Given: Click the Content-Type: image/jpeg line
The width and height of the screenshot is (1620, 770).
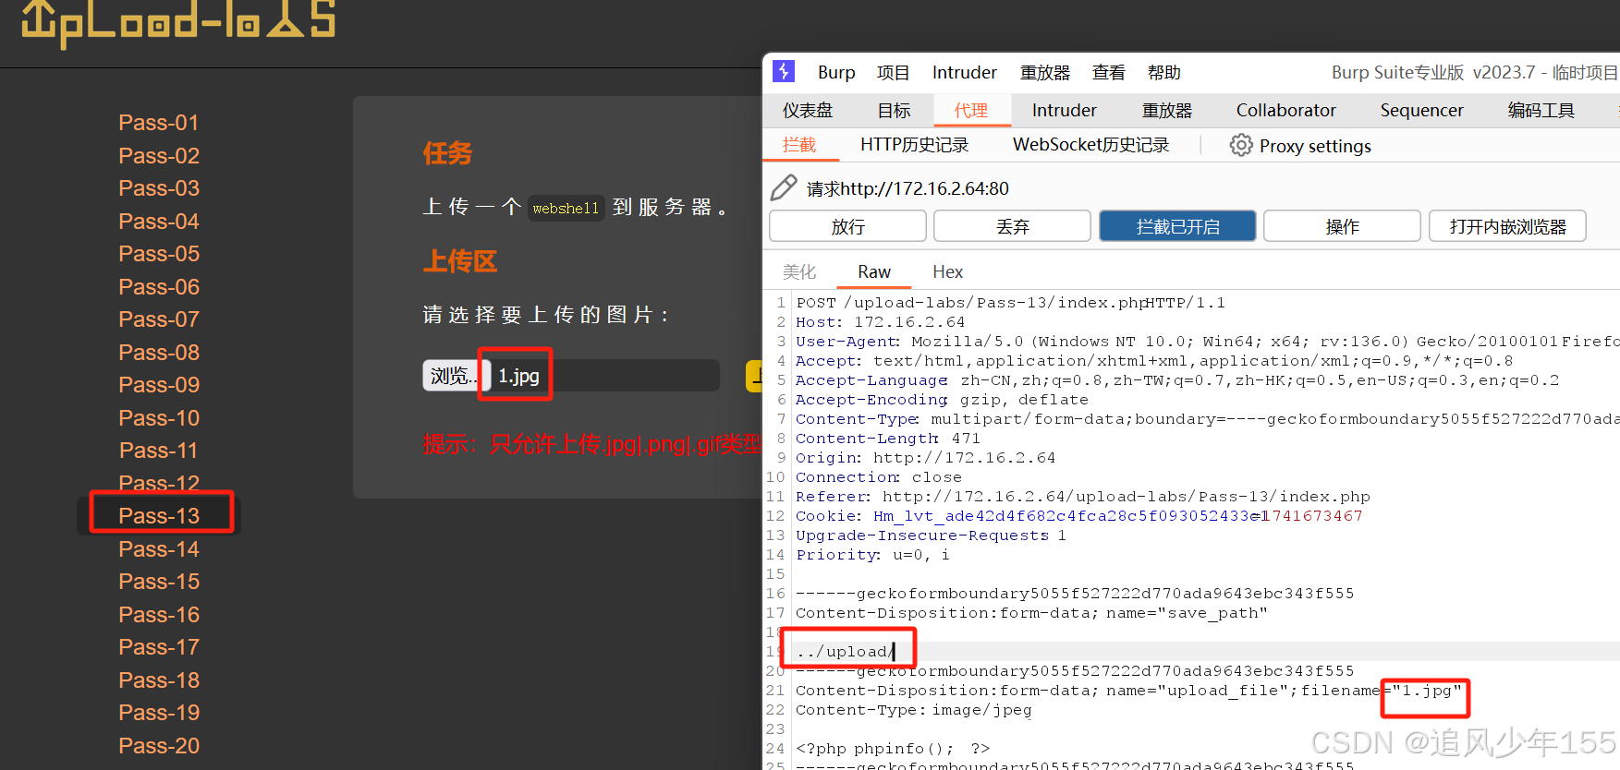Looking at the screenshot, I should (x=914, y=710).
